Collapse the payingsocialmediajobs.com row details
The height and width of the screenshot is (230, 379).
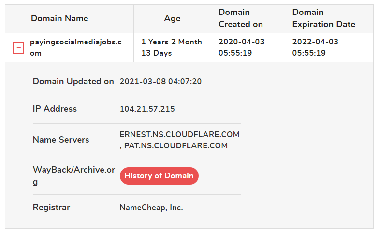coord(18,47)
